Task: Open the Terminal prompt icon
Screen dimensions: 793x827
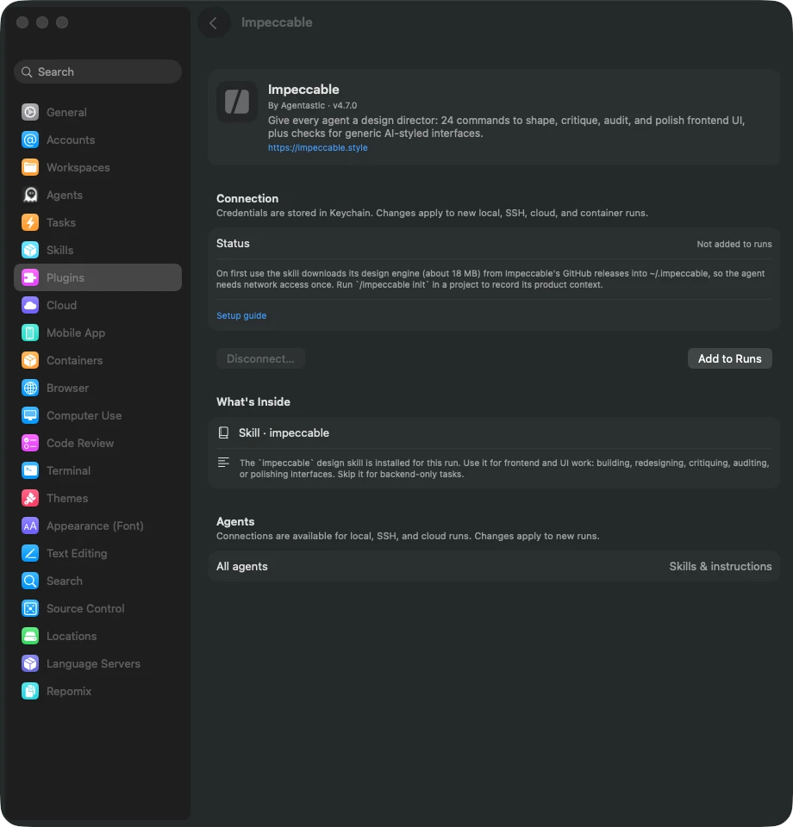Action: point(30,470)
